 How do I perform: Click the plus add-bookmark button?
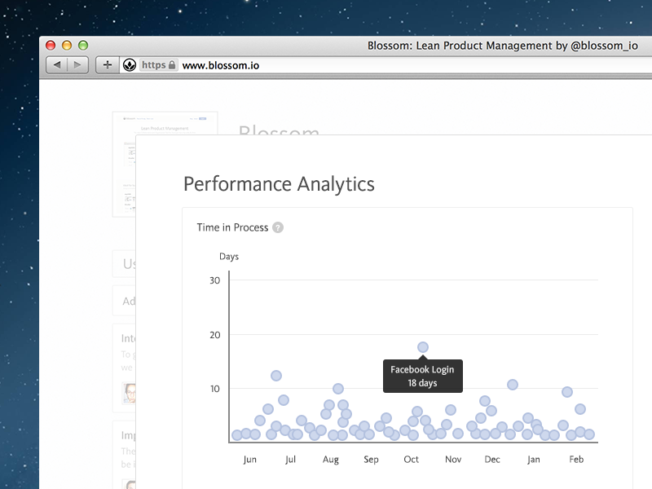click(108, 65)
